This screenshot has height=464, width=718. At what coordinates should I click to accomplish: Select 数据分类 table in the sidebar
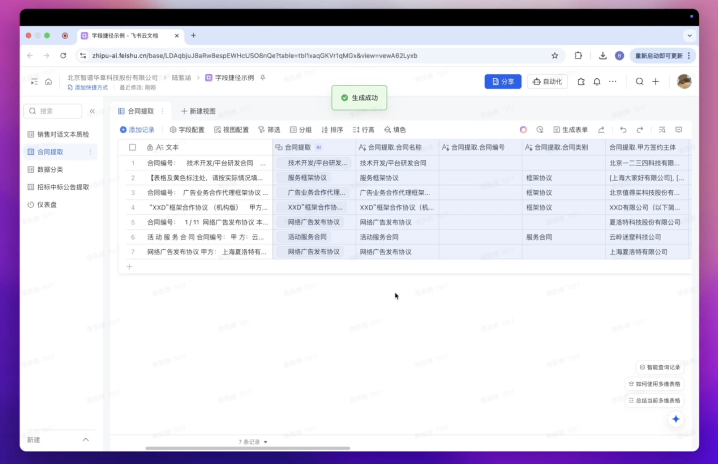click(x=50, y=169)
